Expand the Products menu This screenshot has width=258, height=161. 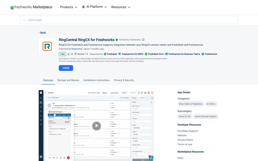tap(69, 7)
